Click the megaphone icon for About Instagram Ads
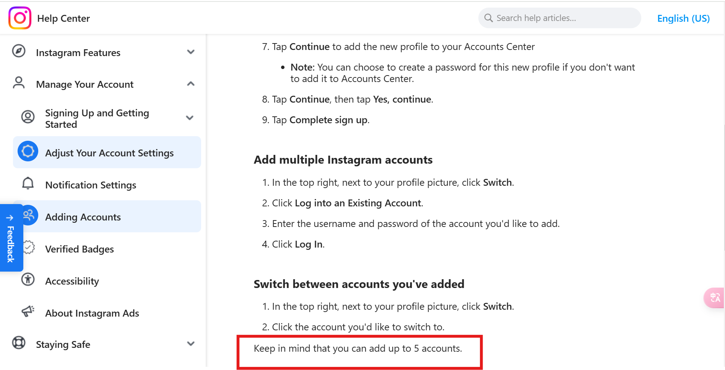This screenshot has width=725, height=370. point(27,311)
